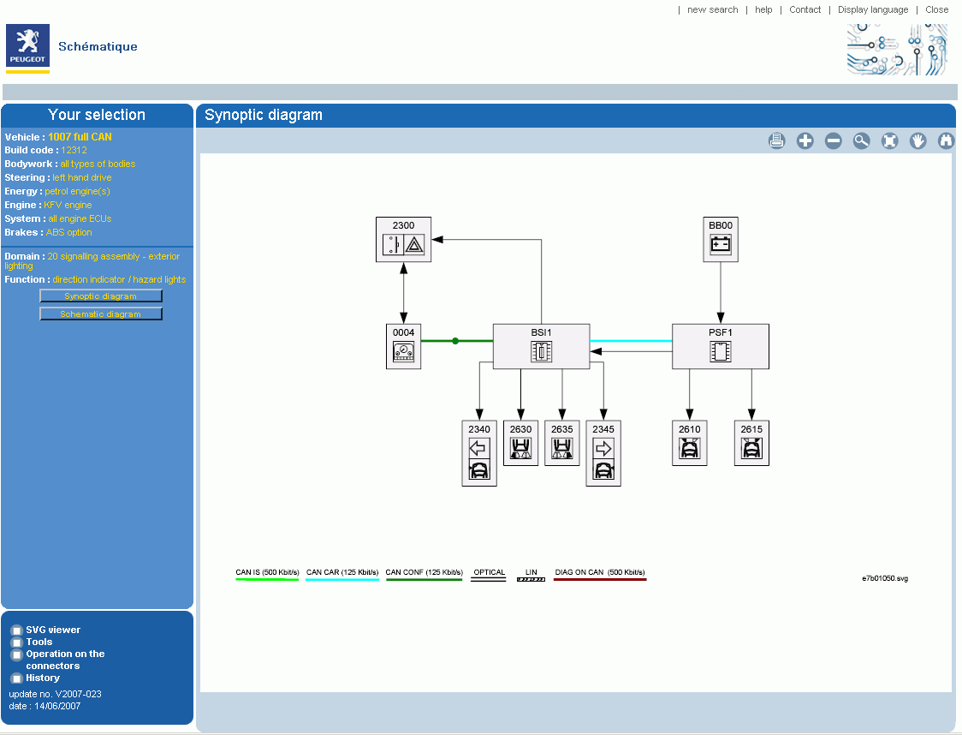Select component 2615 headlamp block
The image size is (962, 735).
click(x=751, y=443)
